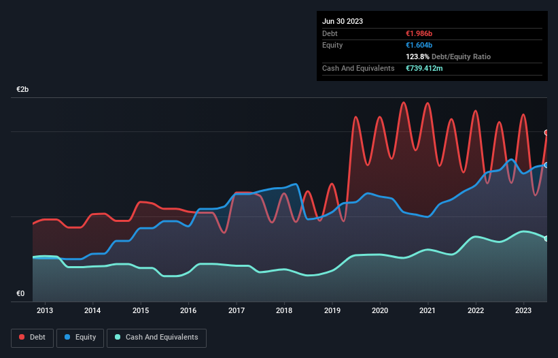Click the €1.986b debt value
The image size is (558, 358).
[x=419, y=33]
